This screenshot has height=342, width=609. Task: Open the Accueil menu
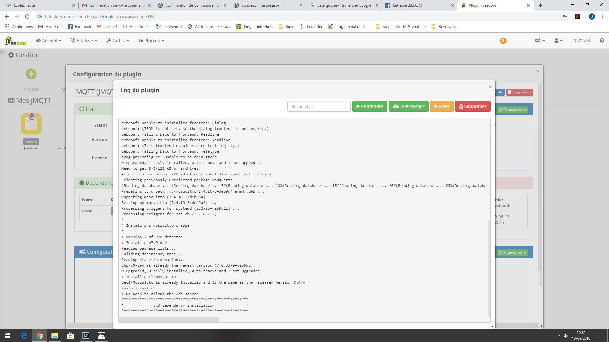[x=48, y=41]
